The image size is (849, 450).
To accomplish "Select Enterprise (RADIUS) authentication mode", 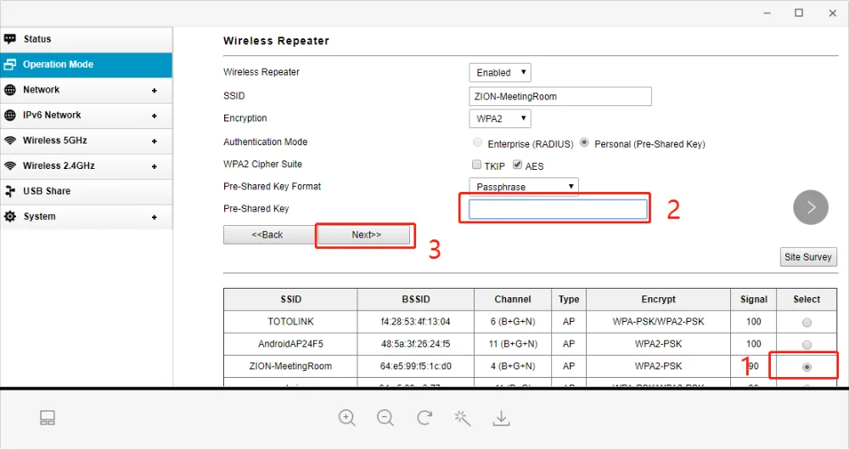I will (477, 143).
